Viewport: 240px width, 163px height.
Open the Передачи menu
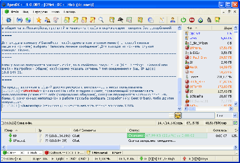click(40, 12)
